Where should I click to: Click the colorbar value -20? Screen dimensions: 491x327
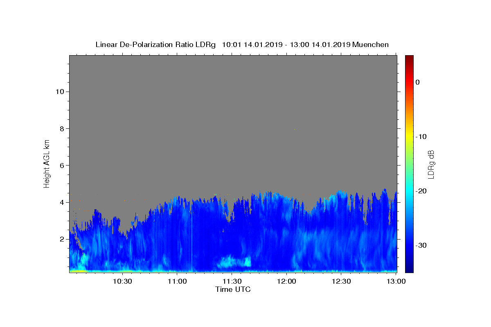point(421,191)
